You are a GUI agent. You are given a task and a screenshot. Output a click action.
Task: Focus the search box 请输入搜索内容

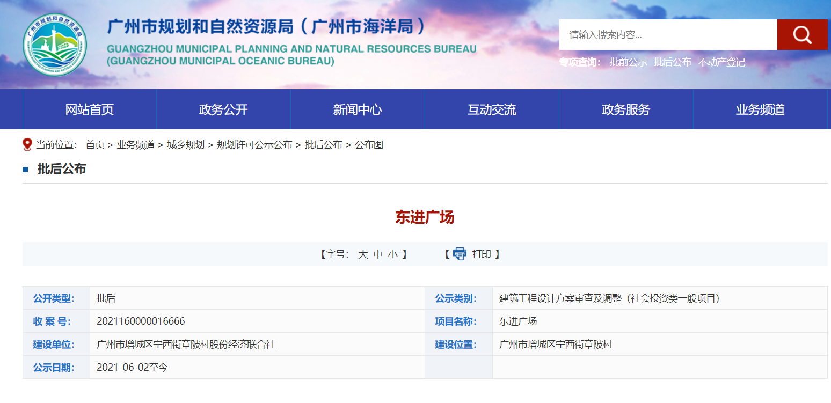tap(668, 35)
